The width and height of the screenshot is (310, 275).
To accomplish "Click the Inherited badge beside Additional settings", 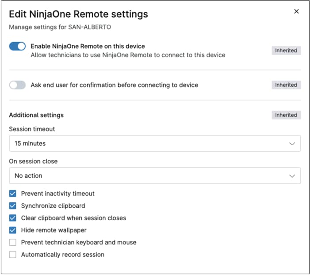I will pos(286,115).
